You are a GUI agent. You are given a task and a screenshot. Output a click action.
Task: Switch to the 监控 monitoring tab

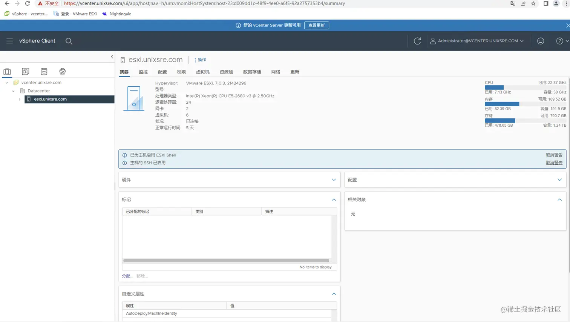point(143,72)
